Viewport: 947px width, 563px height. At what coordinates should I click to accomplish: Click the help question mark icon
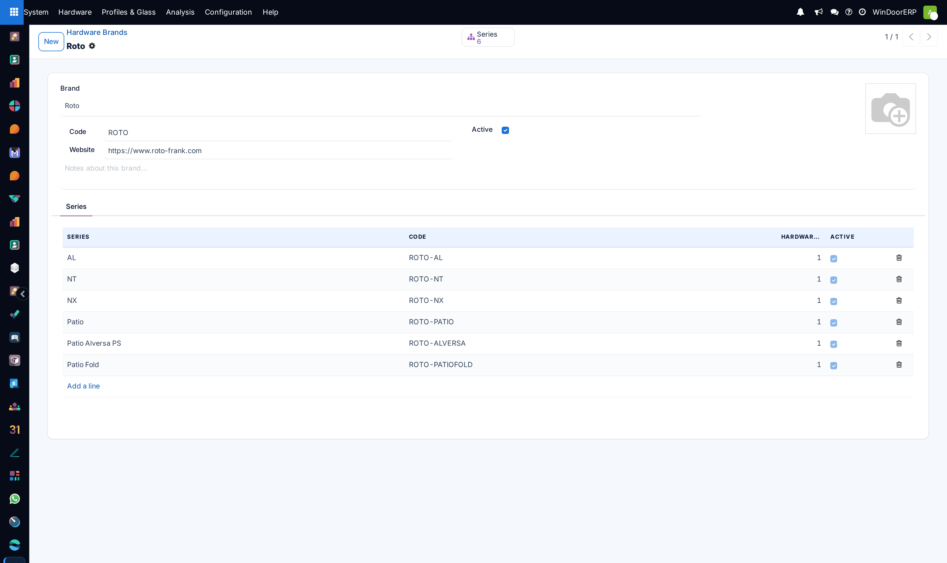(x=849, y=12)
